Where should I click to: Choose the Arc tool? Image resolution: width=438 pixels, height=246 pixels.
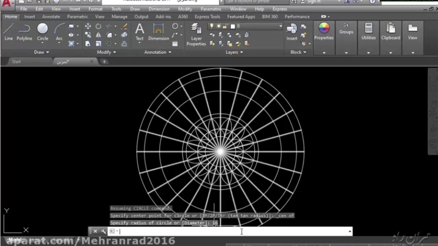(59, 31)
